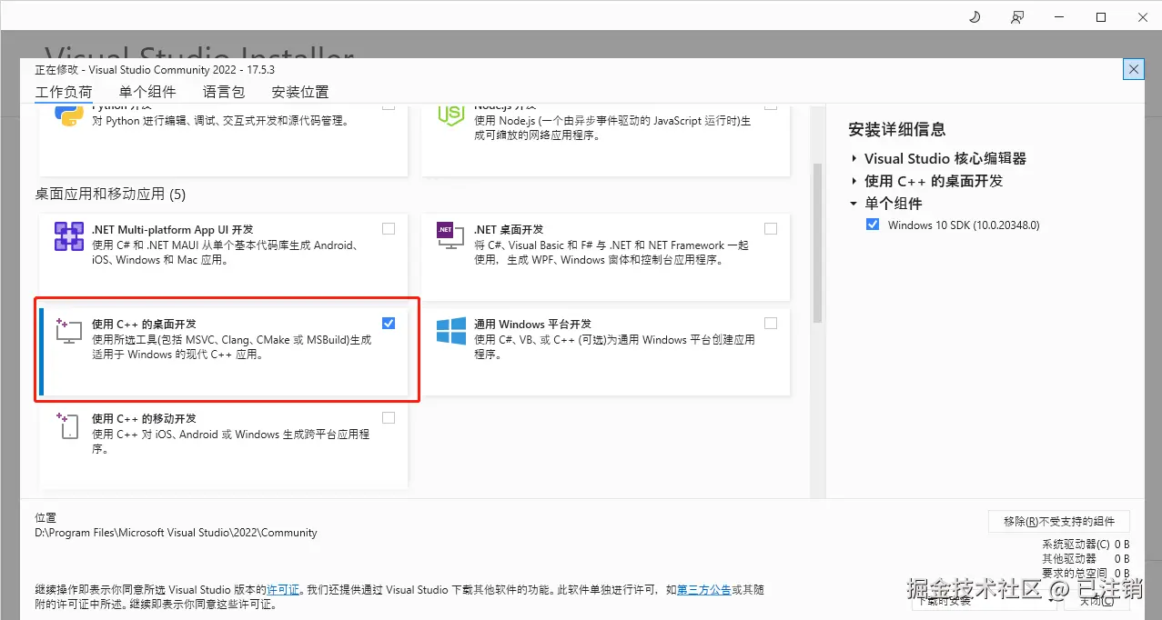This screenshot has width=1162, height=620.
Task: Click the 正在修改 Visual Studio Community 2022 title
Action: pyautogui.click(x=155, y=70)
